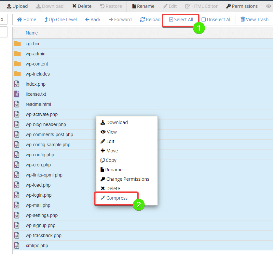Viewport: 273px width, 254px height.
Task: Select the wp-config.php file
Action: point(40,155)
